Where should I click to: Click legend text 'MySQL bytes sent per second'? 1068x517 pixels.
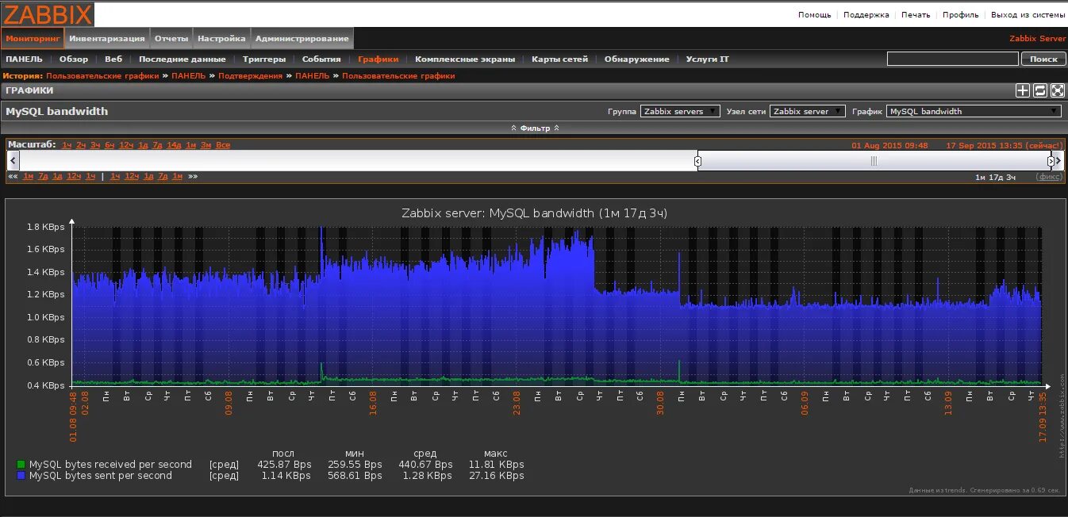101,476
